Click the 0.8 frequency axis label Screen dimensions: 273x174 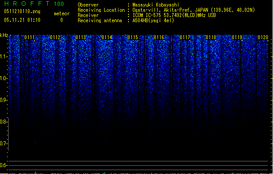pos(3,122)
